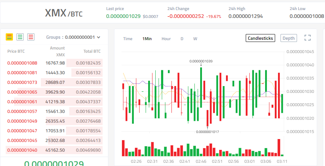Select sell order at price 0.0000001073

coord(54,82)
